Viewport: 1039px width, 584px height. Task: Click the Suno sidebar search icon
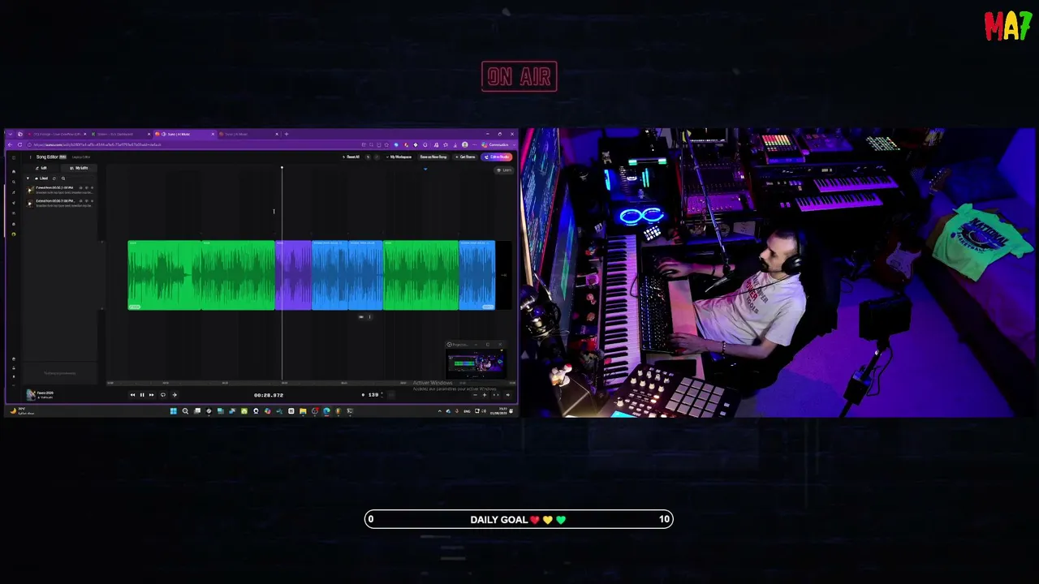14,182
